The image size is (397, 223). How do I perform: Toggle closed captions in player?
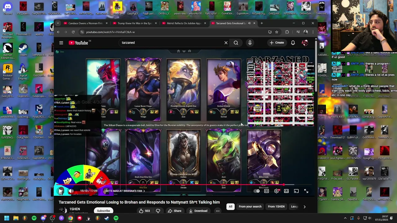pyautogui.click(x=266, y=191)
